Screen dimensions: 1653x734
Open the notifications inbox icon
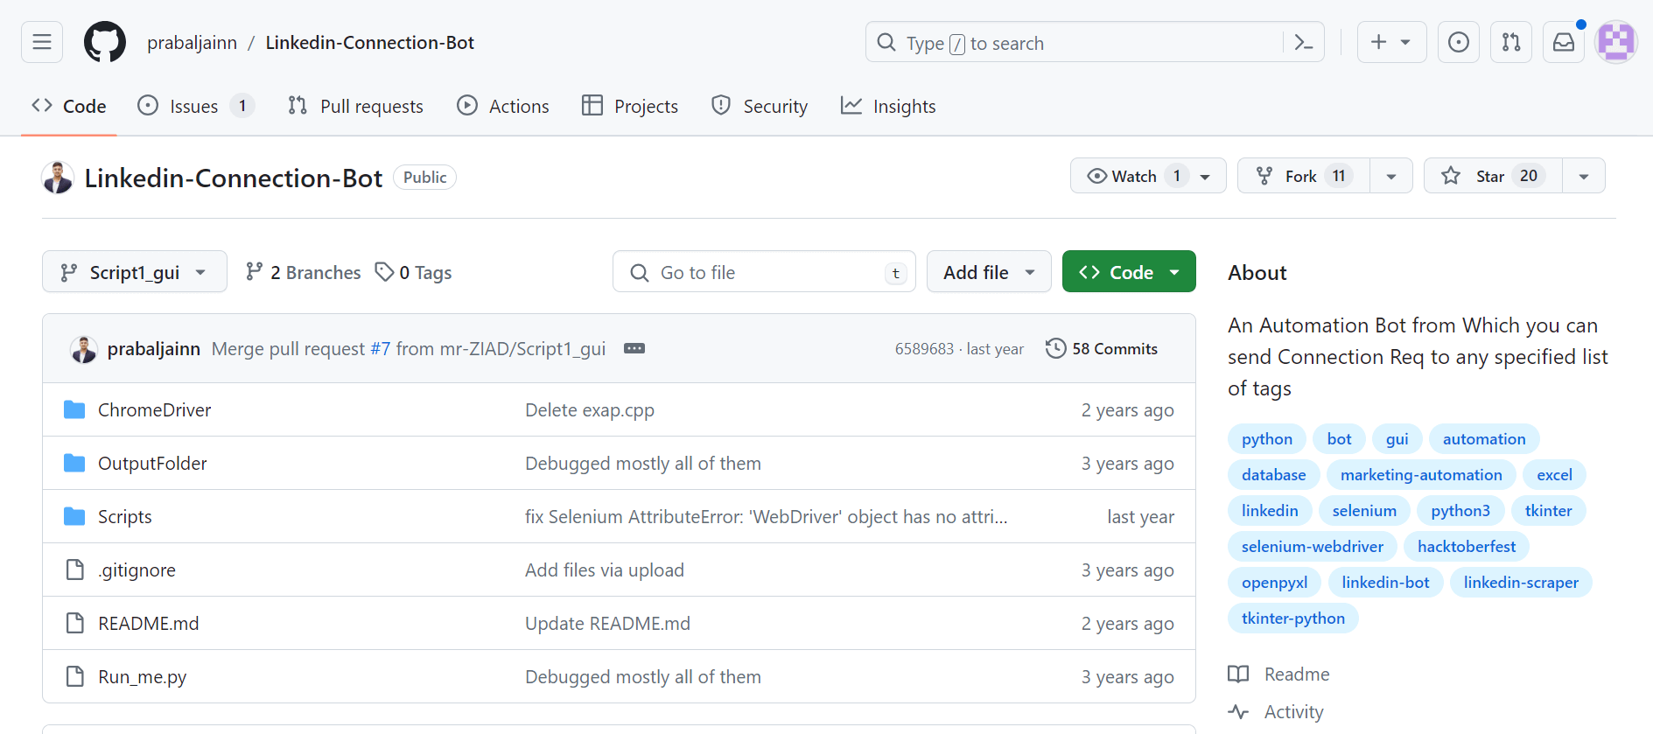pos(1563,42)
